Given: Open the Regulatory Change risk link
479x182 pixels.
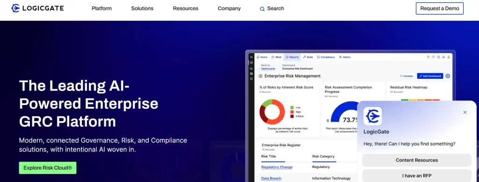Looking at the screenshot, I should click(277, 167).
